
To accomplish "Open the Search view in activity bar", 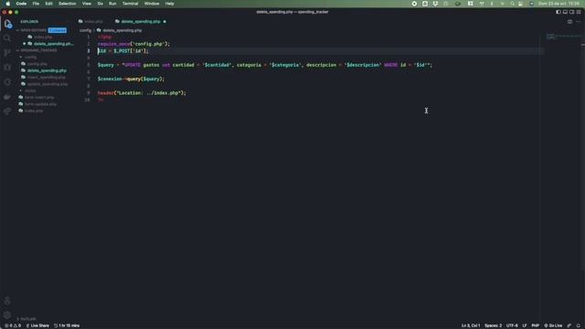I will [7, 38].
